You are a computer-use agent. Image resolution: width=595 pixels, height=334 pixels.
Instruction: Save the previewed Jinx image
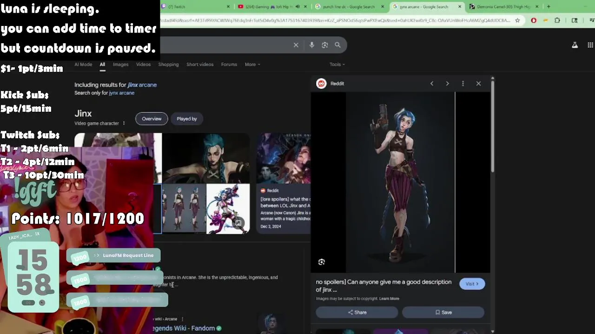point(443,313)
